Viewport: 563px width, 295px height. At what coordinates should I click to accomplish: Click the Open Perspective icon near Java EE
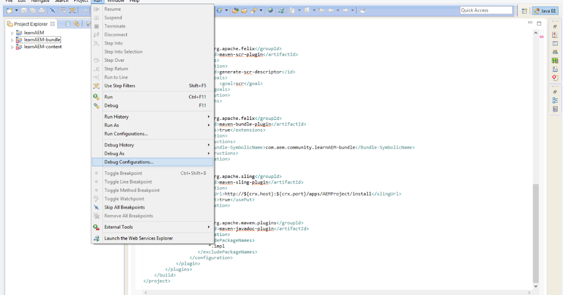coord(524,10)
